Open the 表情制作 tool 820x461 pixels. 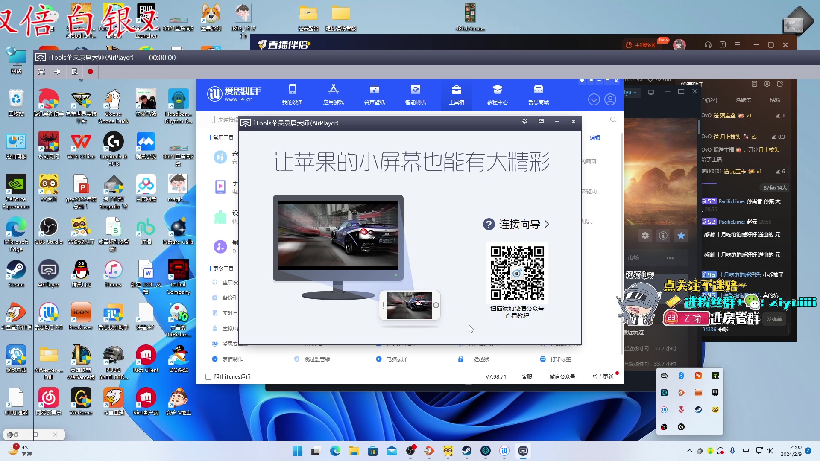click(228, 359)
